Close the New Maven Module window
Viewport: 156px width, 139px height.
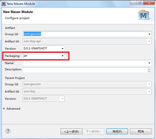[149, 3]
